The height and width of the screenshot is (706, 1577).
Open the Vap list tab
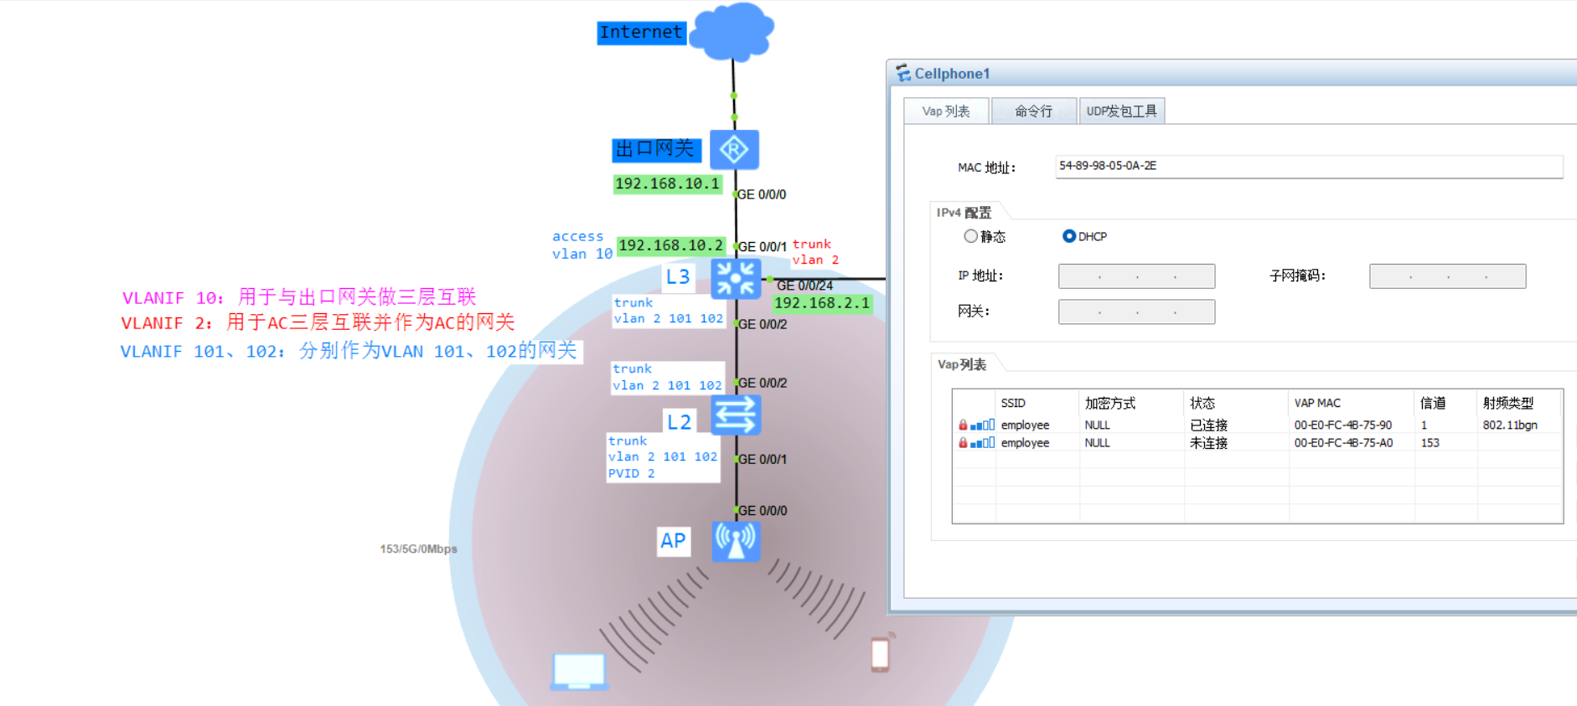coord(946,111)
